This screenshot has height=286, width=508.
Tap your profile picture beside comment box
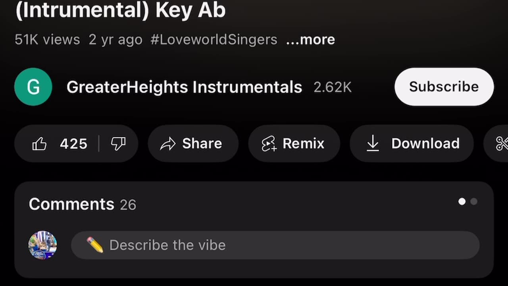pyautogui.click(x=42, y=245)
